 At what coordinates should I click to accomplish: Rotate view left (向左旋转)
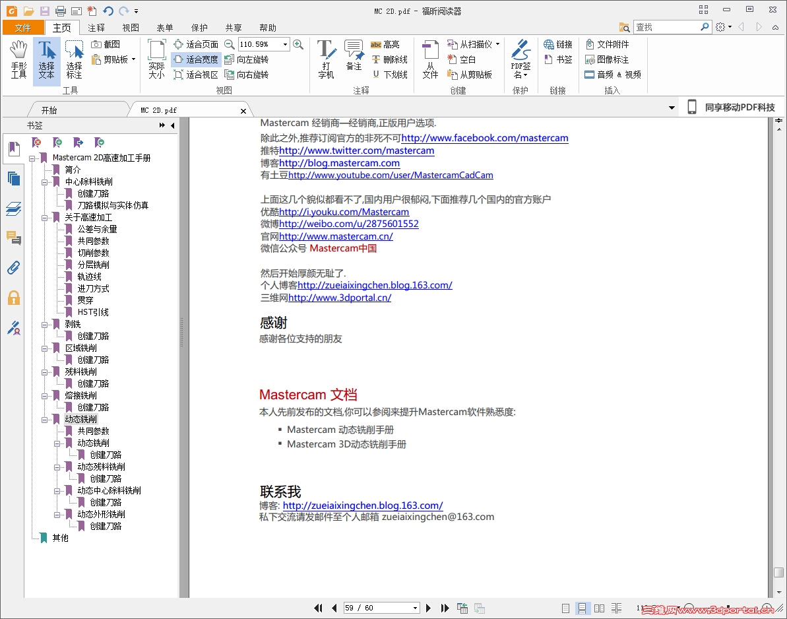[247, 59]
